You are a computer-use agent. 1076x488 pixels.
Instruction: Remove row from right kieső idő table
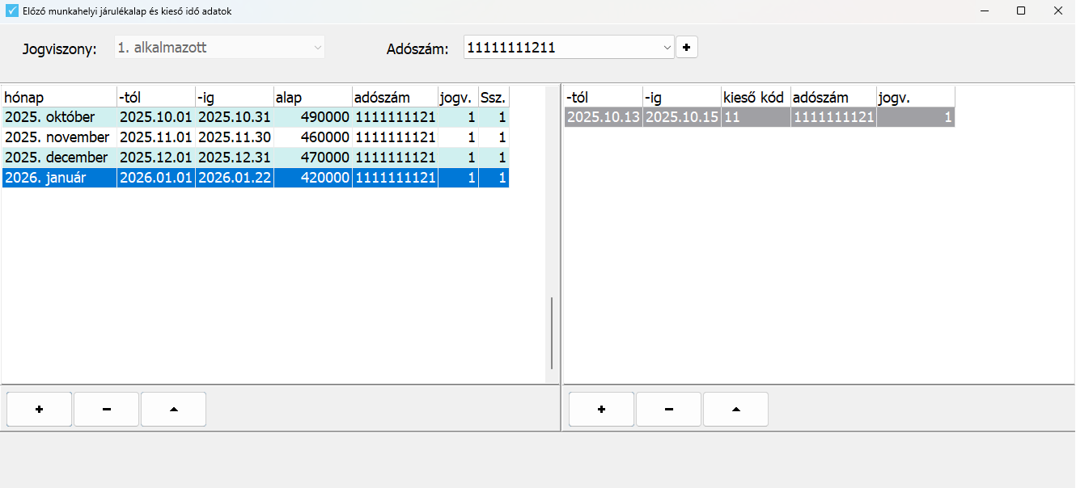(668, 410)
